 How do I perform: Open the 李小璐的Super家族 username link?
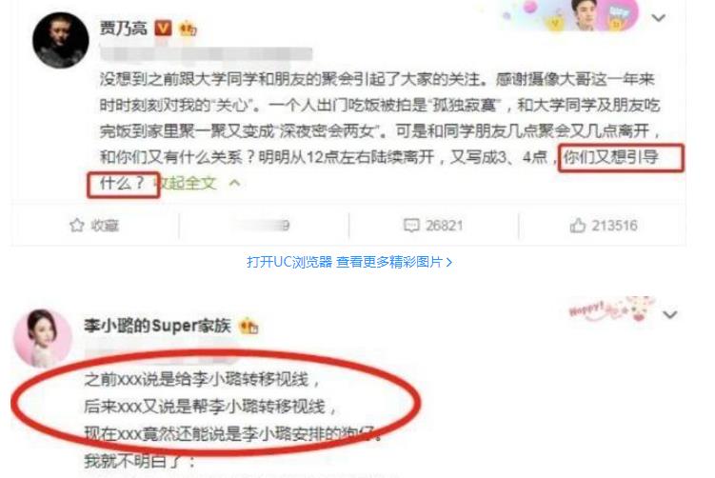tap(158, 326)
